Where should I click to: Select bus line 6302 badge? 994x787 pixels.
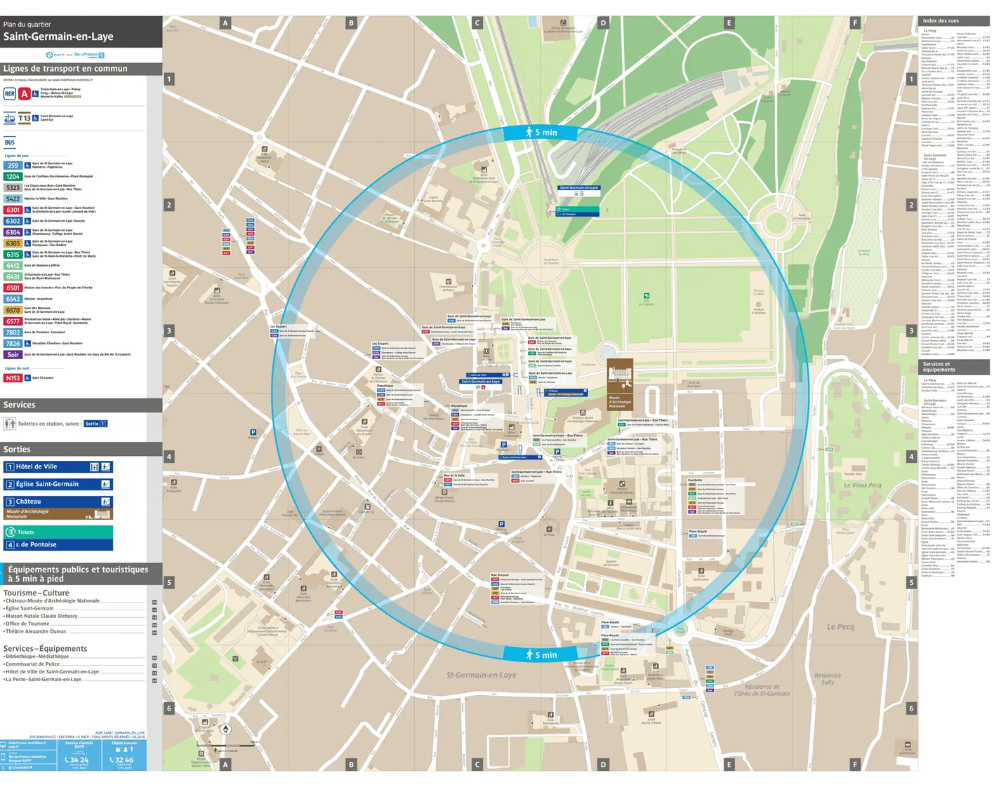tap(13, 221)
